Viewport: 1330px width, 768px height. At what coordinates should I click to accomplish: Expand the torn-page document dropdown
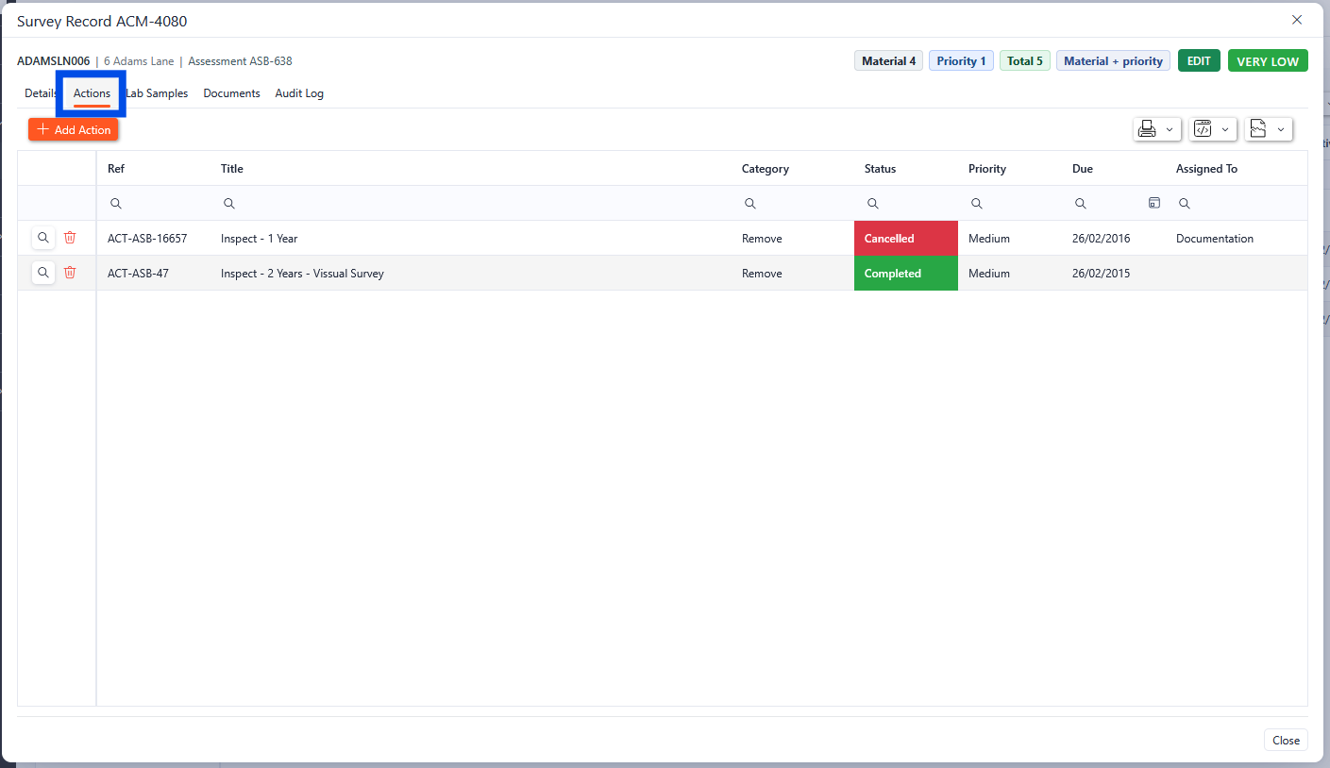(x=1268, y=129)
